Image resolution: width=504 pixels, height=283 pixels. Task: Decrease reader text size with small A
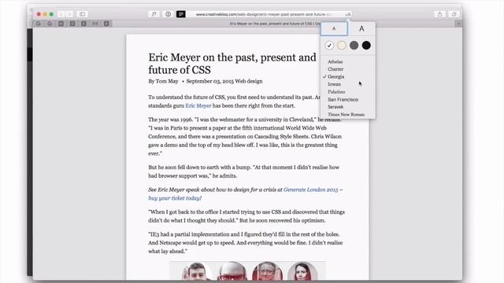coord(334,28)
